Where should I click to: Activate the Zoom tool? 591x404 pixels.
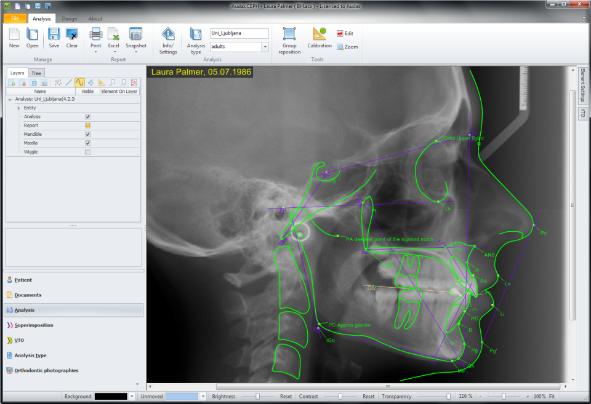(347, 46)
